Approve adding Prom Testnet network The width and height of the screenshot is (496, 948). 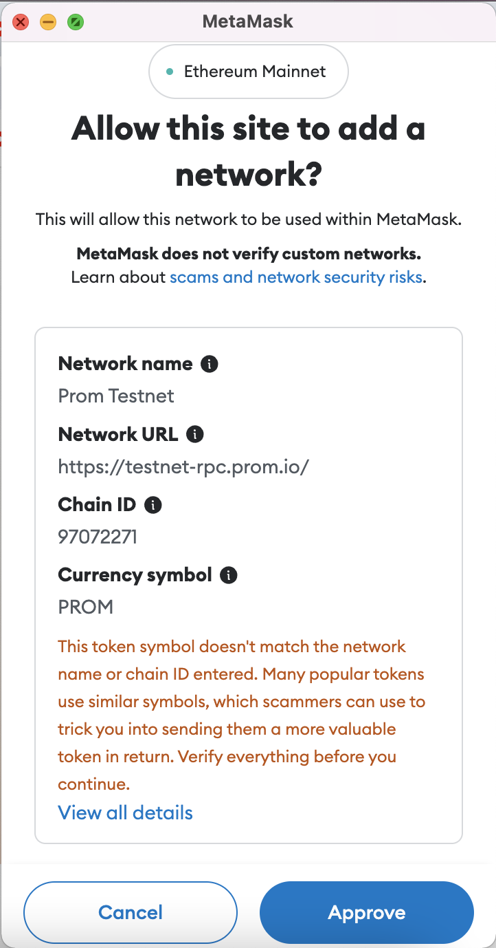coord(367,913)
